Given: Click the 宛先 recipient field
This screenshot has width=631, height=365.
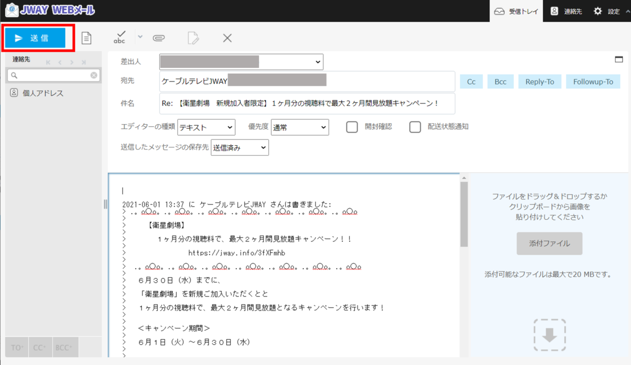Looking at the screenshot, I should coord(307,81).
